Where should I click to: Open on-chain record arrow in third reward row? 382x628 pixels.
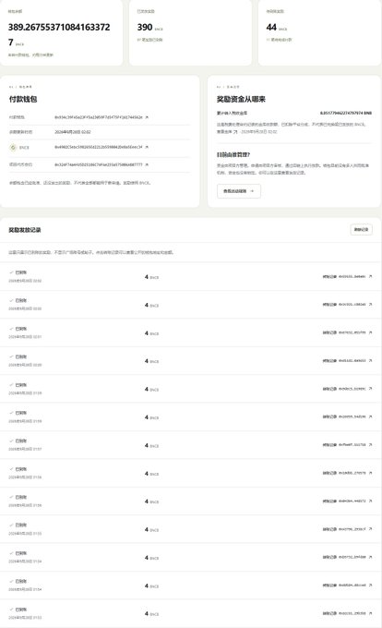point(370,332)
